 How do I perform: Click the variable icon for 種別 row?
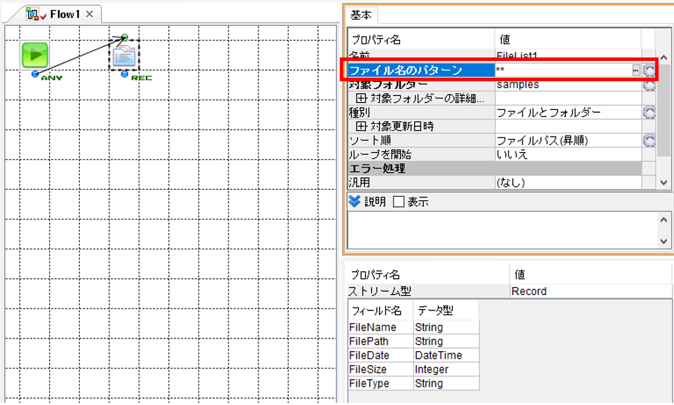coord(649,113)
